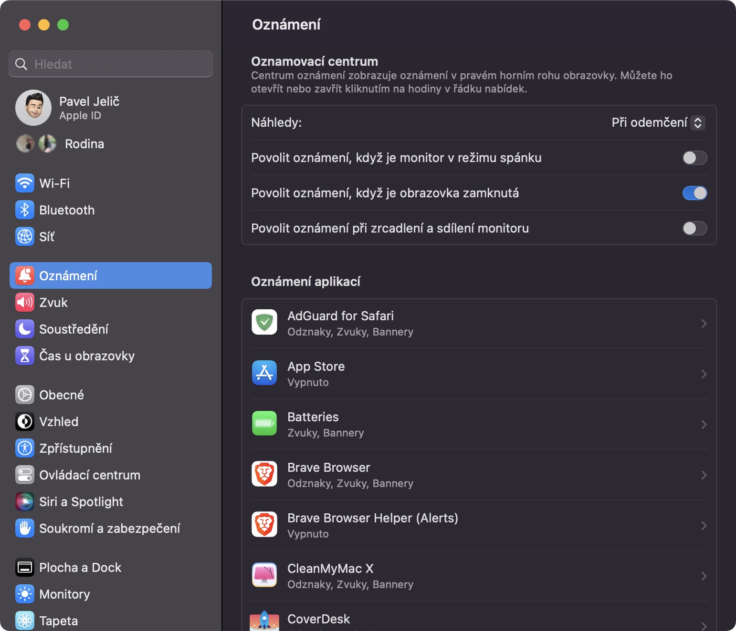Viewport: 736px width, 631px height.
Task: Open Zvuk sound settings icon
Action: click(25, 302)
